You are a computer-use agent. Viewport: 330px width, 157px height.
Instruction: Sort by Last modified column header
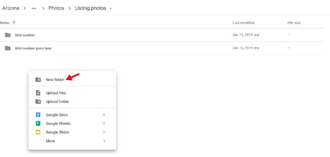(x=243, y=23)
